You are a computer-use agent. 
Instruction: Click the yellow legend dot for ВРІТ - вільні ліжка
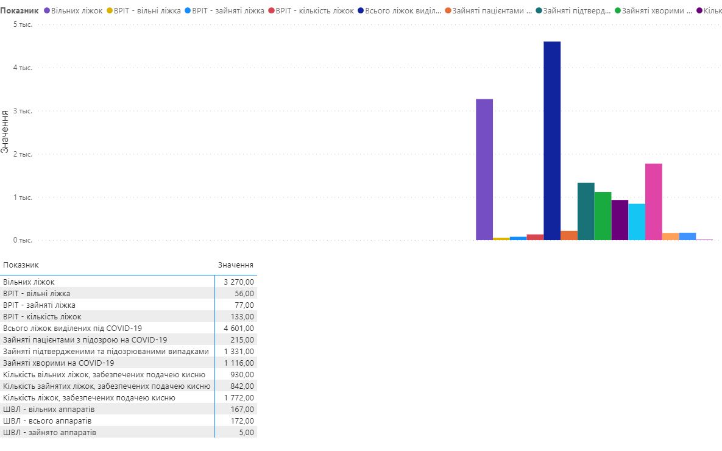click(110, 11)
